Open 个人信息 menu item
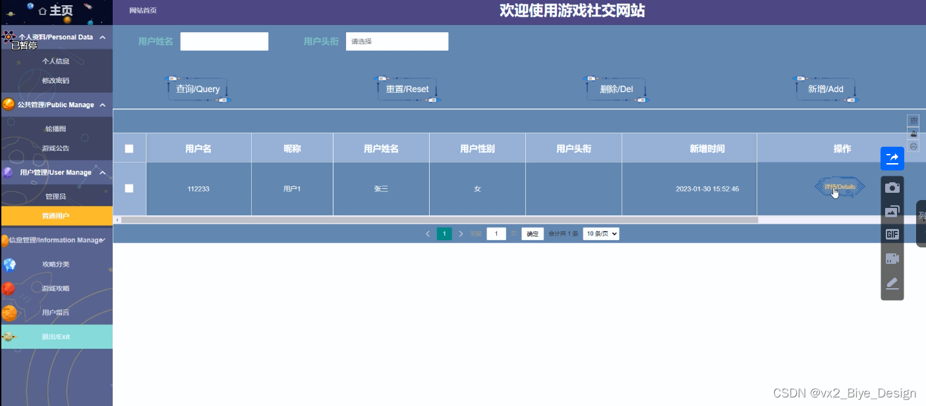Viewport: 926px width, 406px height. (56, 61)
